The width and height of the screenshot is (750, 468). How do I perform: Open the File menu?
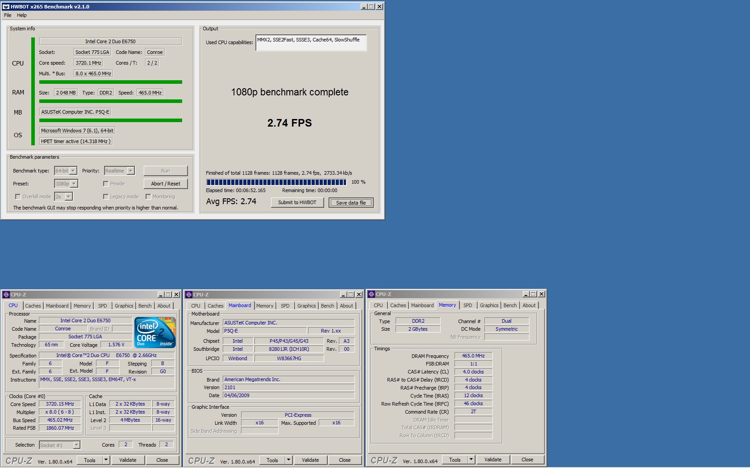pos(8,15)
